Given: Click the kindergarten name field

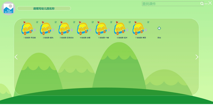Looking at the screenshot, I should [44, 8].
